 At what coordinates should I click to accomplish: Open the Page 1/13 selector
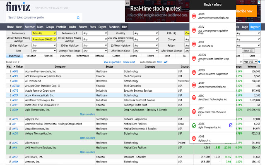click(250, 61)
